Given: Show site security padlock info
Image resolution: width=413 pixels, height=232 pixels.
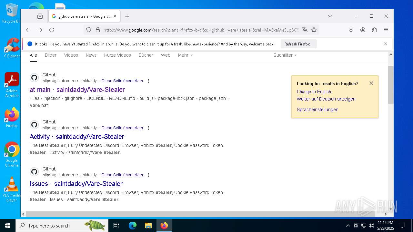Looking at the screenshot, I should (x=98, y=30).
